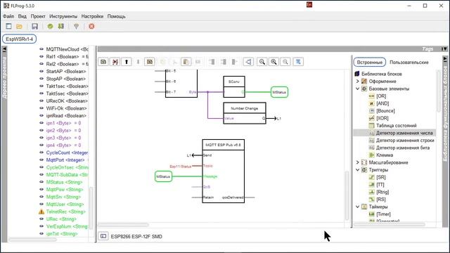The height and width of the screenshot is (253, 450).
Task: Toggle the eye icon next to StartAP
Action: click(41, 72)
